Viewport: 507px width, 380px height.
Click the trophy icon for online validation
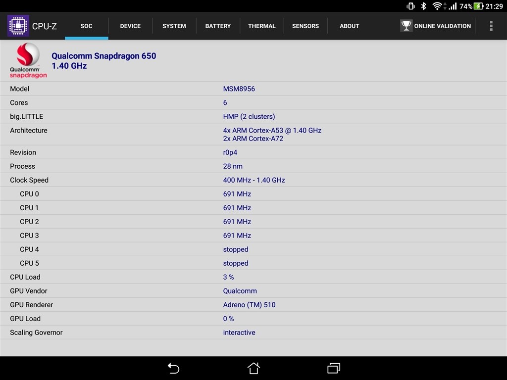[x=406, y=26]
